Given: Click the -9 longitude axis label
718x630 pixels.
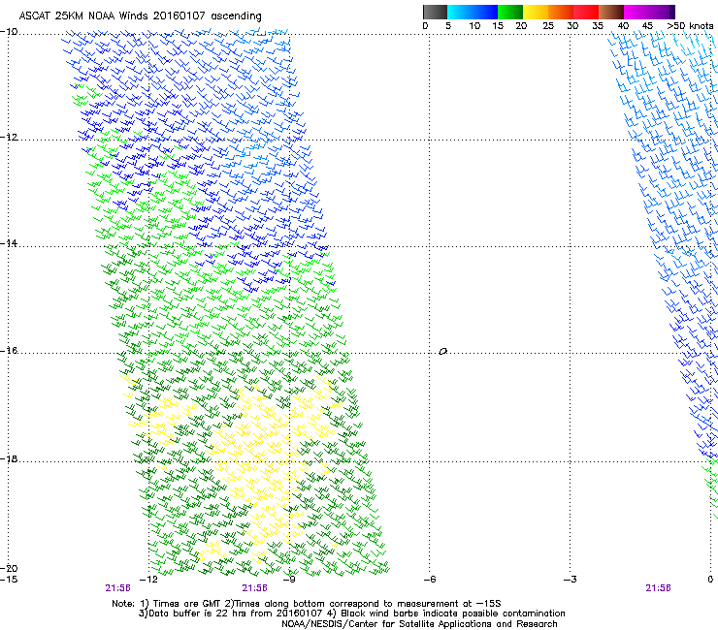Looking at the screenshot, I should tap(289, 580).
